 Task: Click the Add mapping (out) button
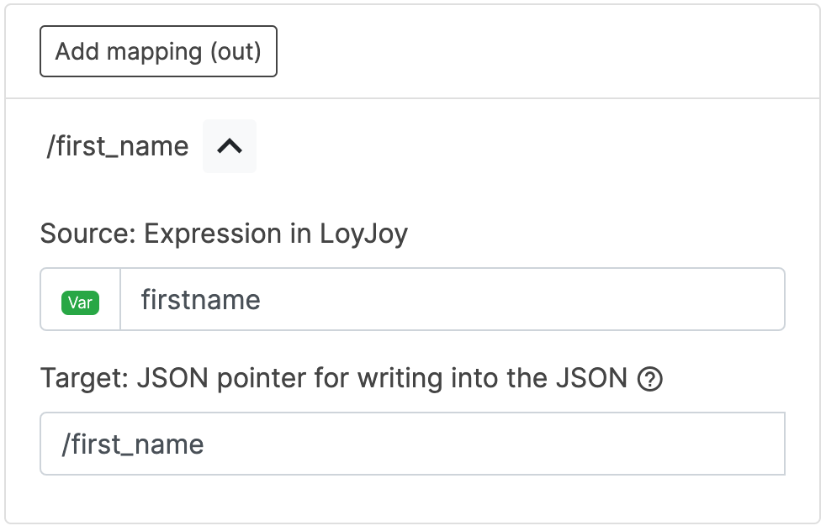coord(158,52)
